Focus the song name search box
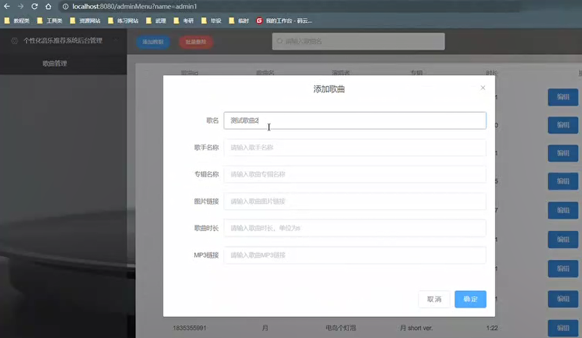The height and width of the screenshot is (338, 582). pyautogui.click(x=358, y=41)
